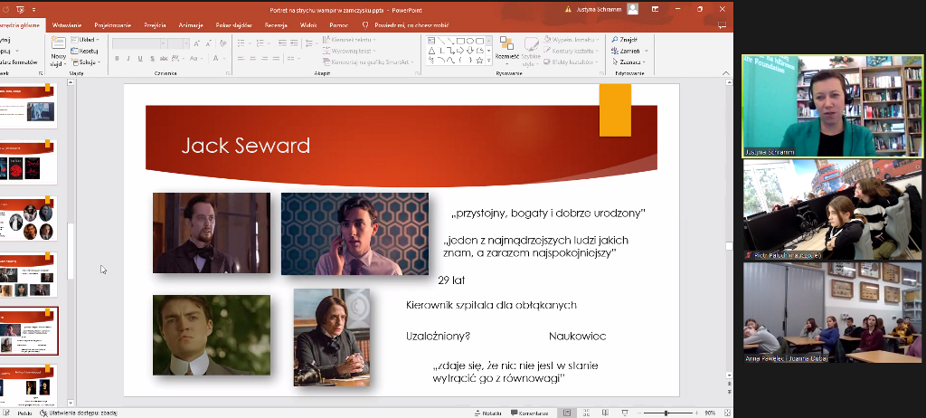Open the Animacje ribbon tab
Viewport: 926px width, 418px height.
pyautogui.click(x=190, y=25)
